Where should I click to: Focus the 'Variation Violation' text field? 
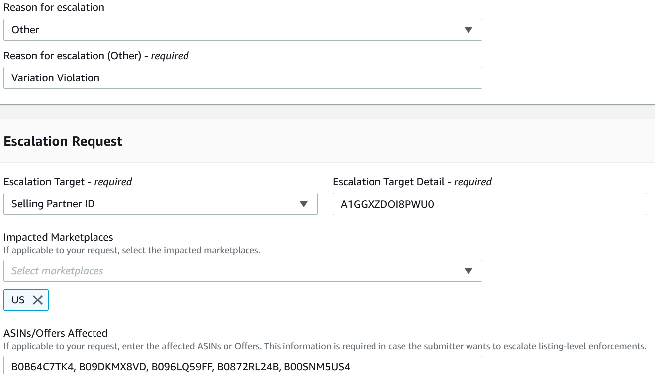point(243,78)
